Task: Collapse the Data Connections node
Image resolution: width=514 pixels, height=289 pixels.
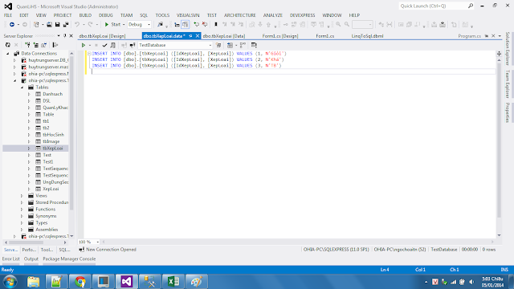Action: pyautogui.click(x=8, y=54)
